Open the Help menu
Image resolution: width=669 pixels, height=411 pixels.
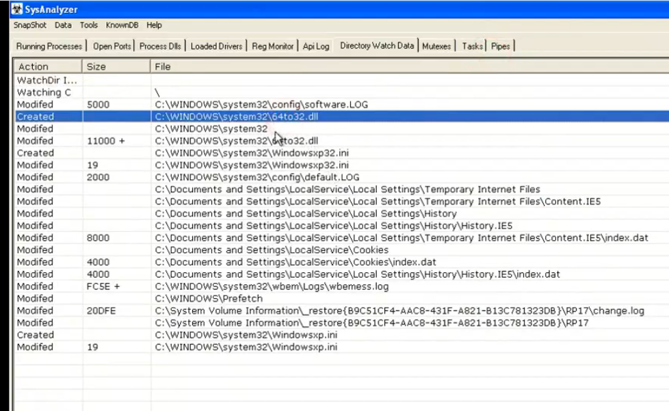click(x=154, y=25)
